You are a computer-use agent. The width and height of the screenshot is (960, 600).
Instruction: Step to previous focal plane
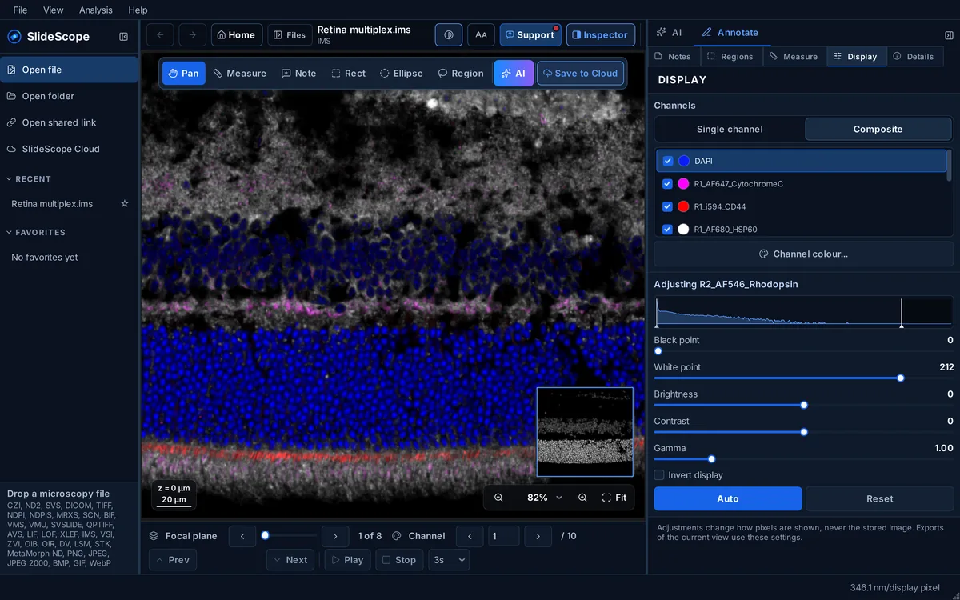pos(242,536)
